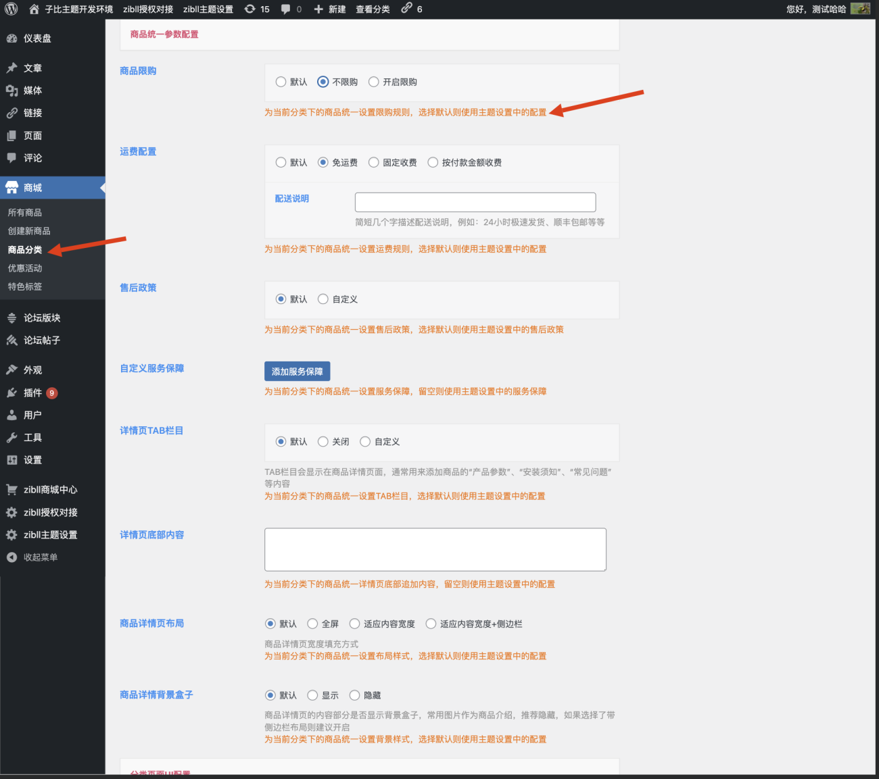Viewport: 879px width, 779px height.
Task: Click the 运费配置 field label
Action: (x=138, y=151)
